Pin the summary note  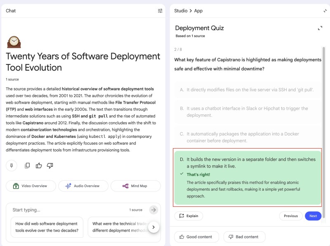[x=12, y=166]
